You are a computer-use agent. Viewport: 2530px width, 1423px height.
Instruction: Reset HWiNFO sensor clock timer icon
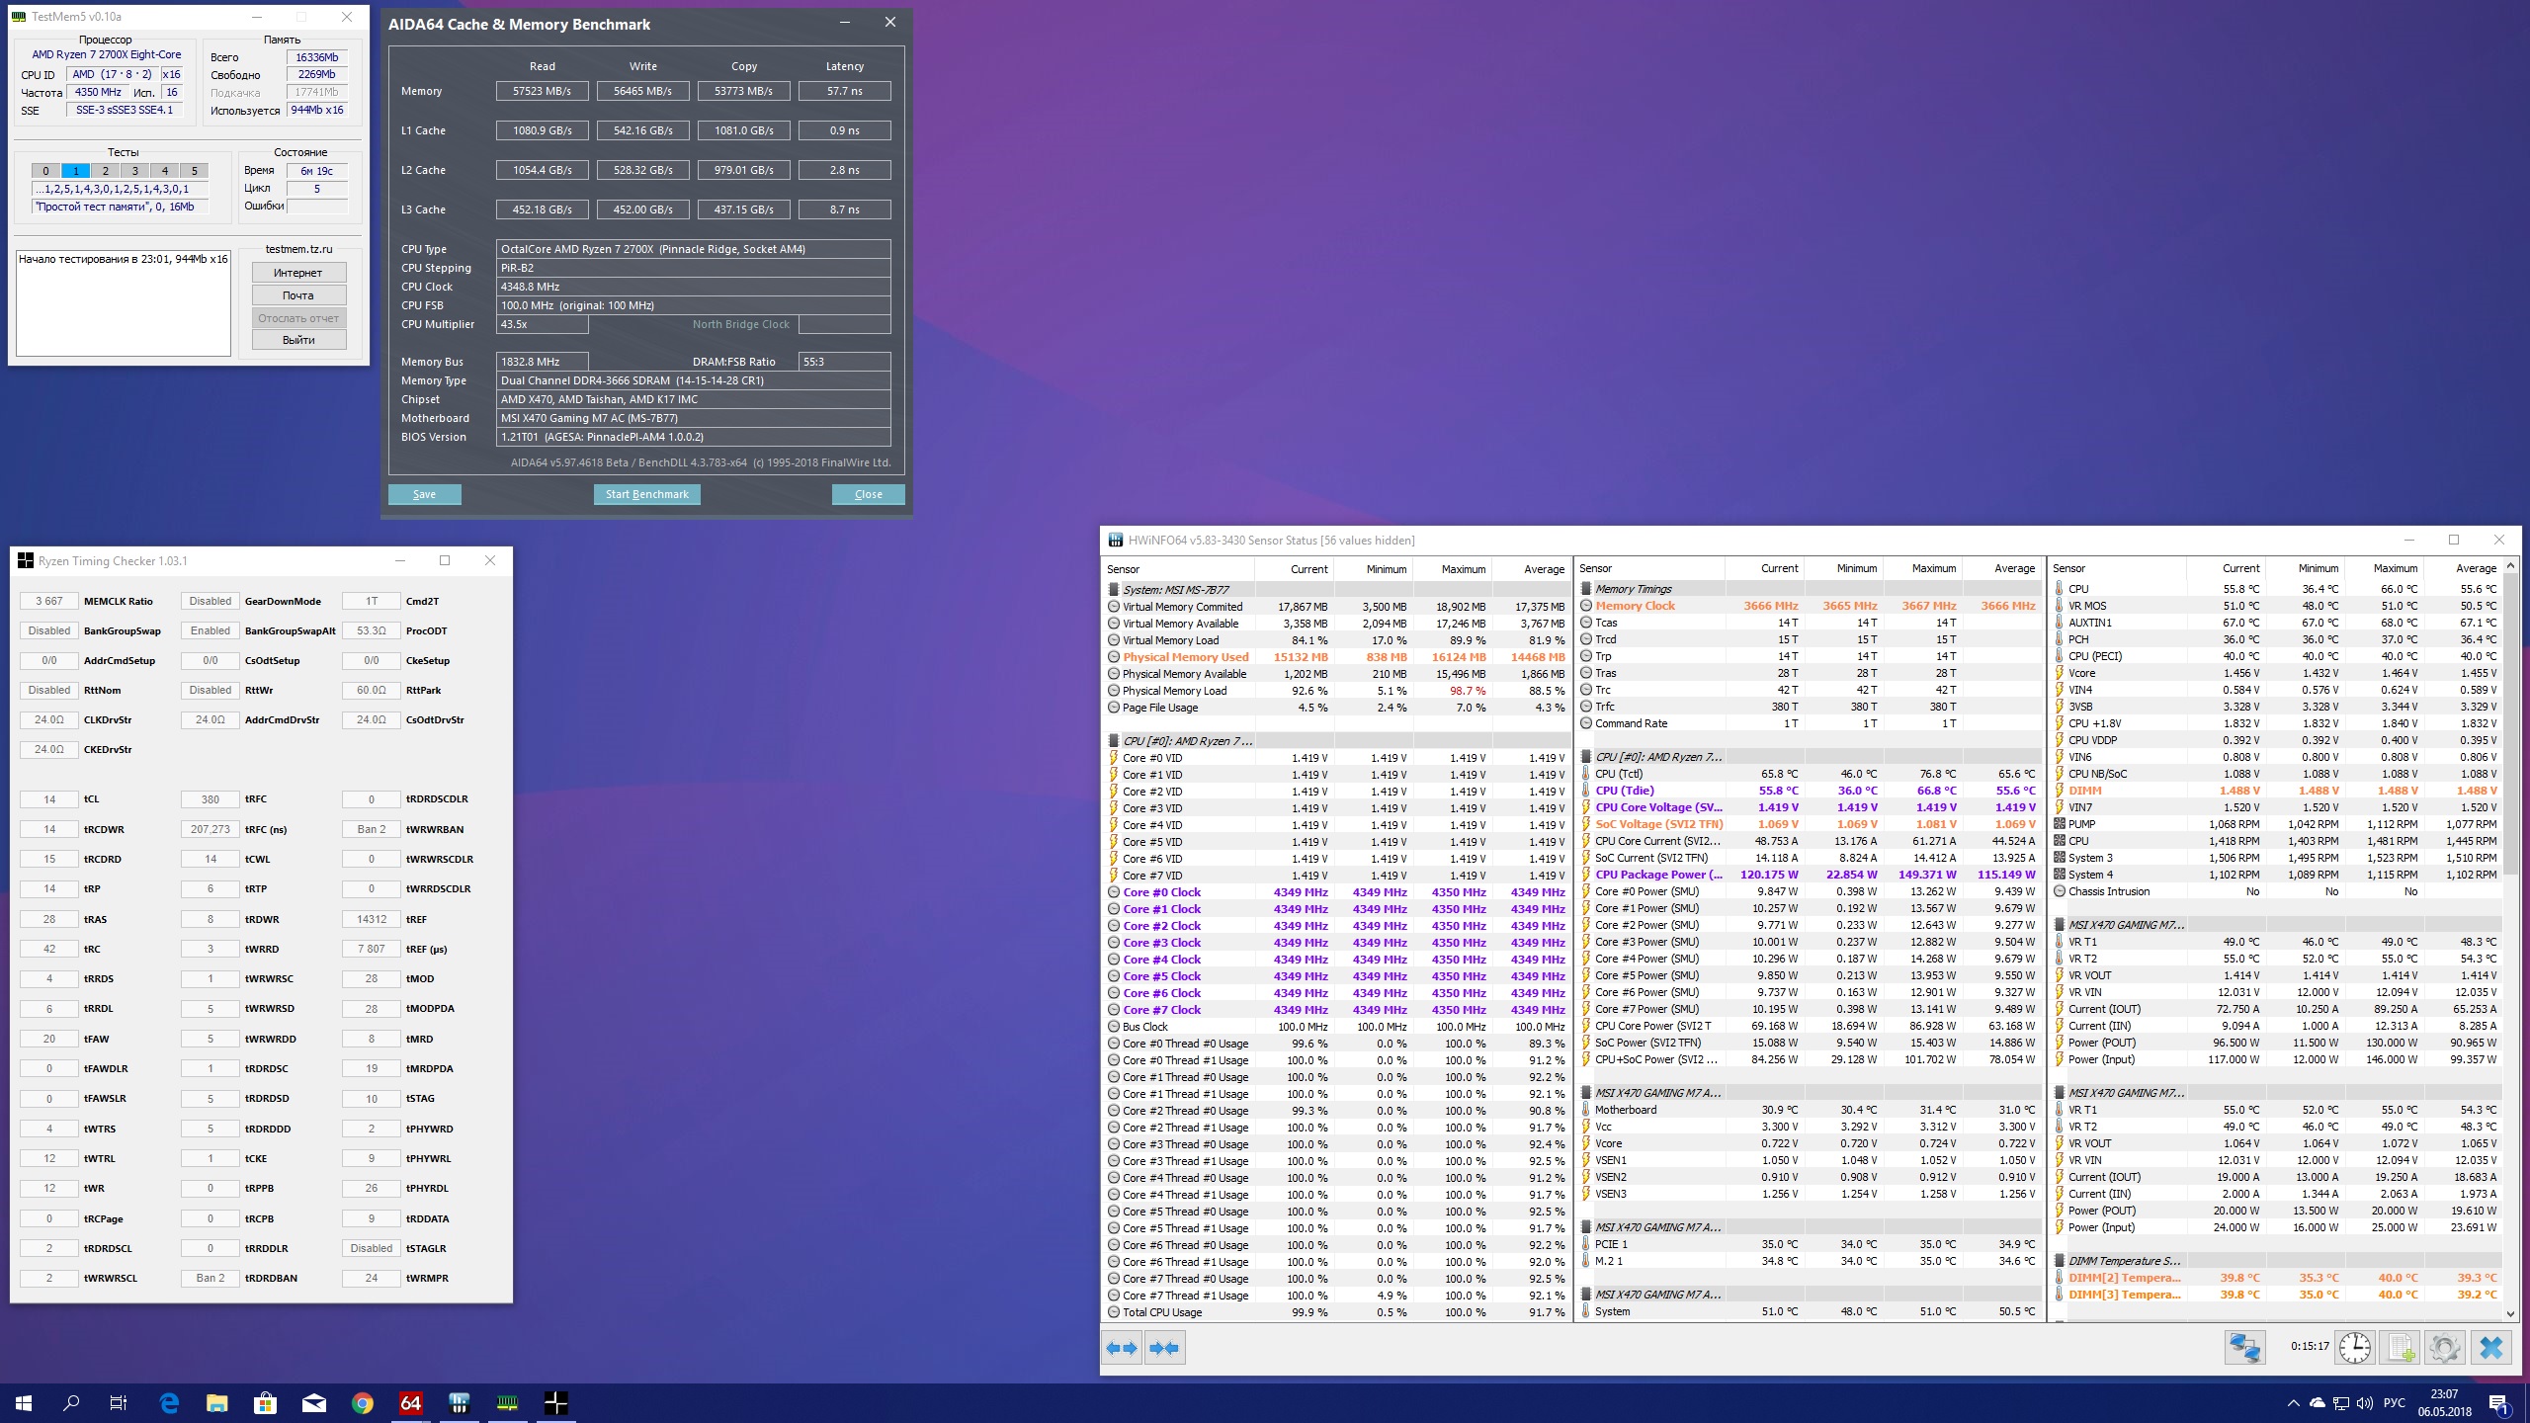pyautogui.click(x=2355, y=1348)
